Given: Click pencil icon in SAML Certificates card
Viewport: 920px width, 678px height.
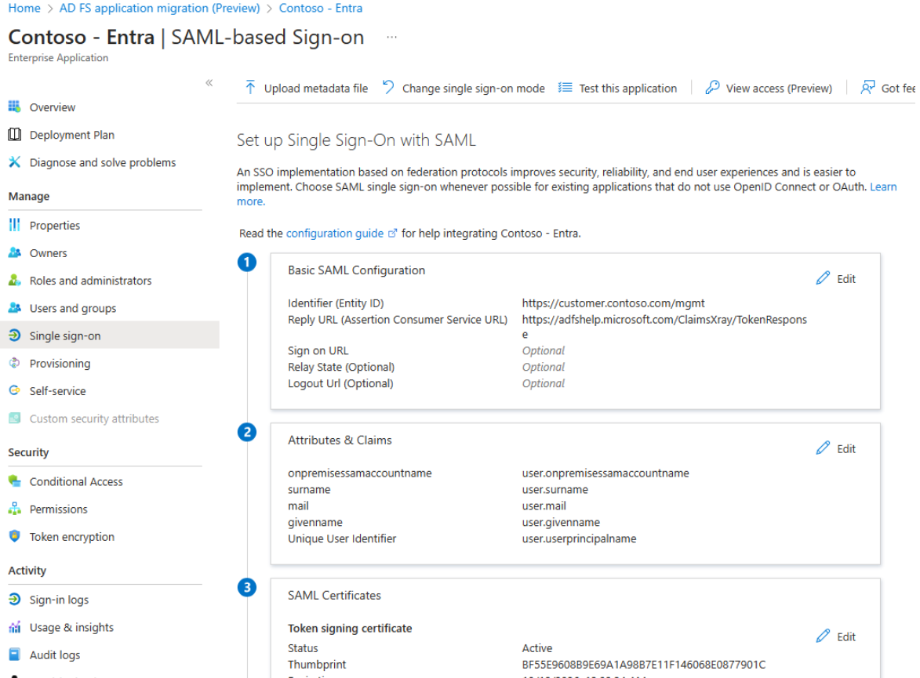Looking at the screenshot, I should [824, 636].
